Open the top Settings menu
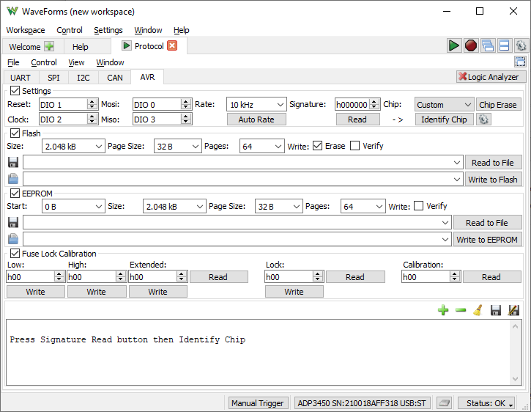Image resolution: width=531 pixels, height=412 pixels. point(108,30)
